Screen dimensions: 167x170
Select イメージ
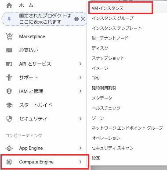tap(100, 68)
